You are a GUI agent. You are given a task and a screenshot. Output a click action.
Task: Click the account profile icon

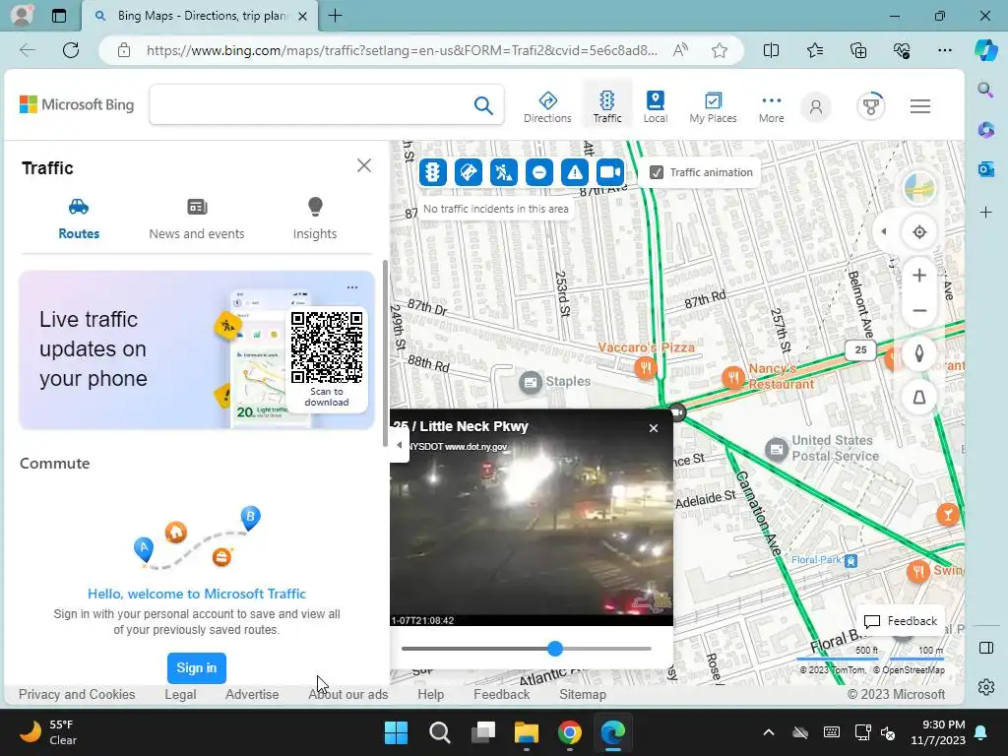pos(816,106)
